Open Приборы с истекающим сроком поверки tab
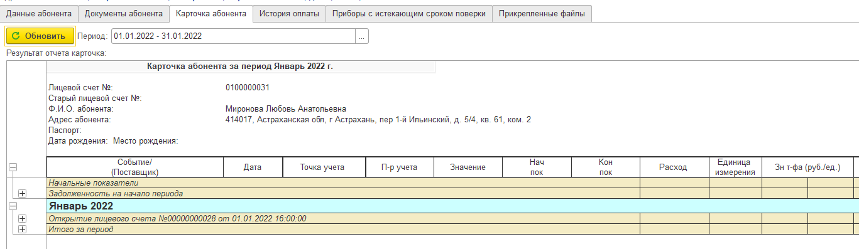Screen dimensions: 859x249 (409, 14)
